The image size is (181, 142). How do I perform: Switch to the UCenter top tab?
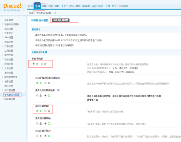click(x=123, y=6)
